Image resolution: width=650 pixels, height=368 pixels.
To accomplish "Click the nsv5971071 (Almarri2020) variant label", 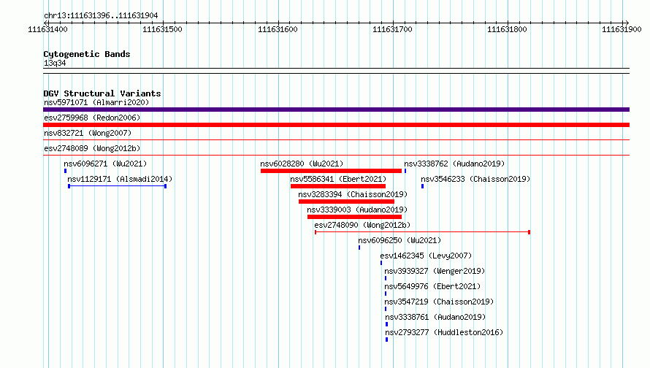I will (96, 102).
